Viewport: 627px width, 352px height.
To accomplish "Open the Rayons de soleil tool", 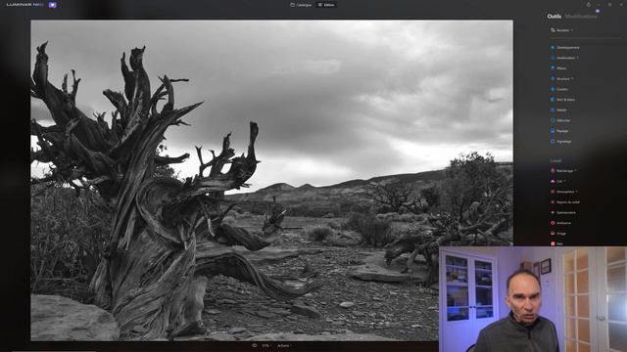I will (x=565, y=202).
